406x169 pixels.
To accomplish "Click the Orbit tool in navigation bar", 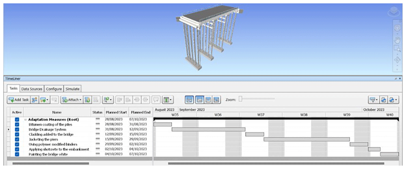I will tap(397, 59).
